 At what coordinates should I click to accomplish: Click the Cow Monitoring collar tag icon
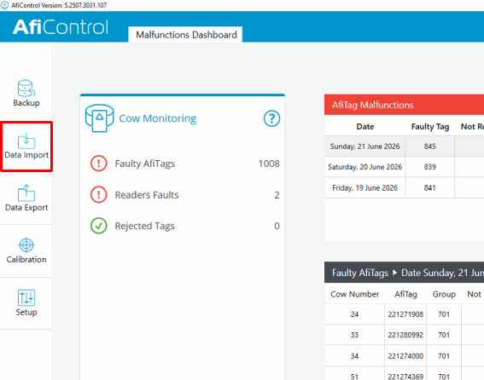point(99,118)
